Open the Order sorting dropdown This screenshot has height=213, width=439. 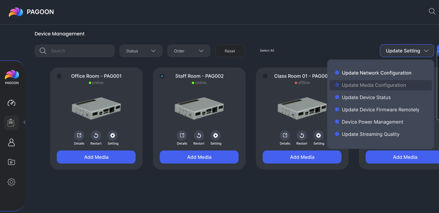click(188, 51)
